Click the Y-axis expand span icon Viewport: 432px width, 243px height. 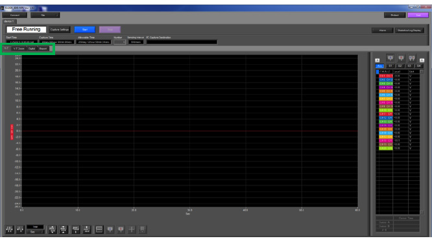tap(53, 229)
